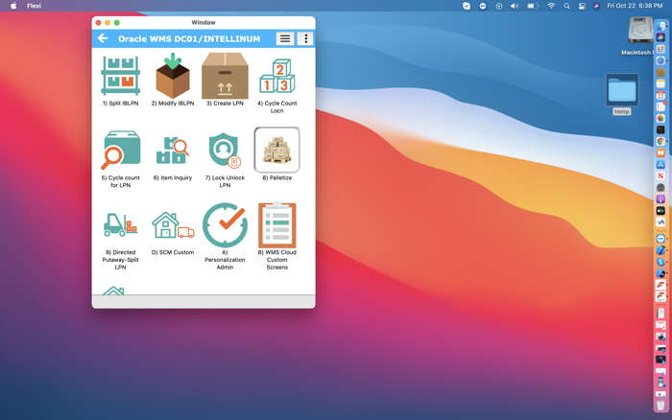Open Photos app from the dock

point(660,118)
